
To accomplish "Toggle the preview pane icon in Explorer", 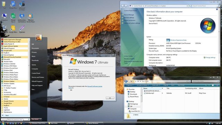I will (x=213, y=85).
